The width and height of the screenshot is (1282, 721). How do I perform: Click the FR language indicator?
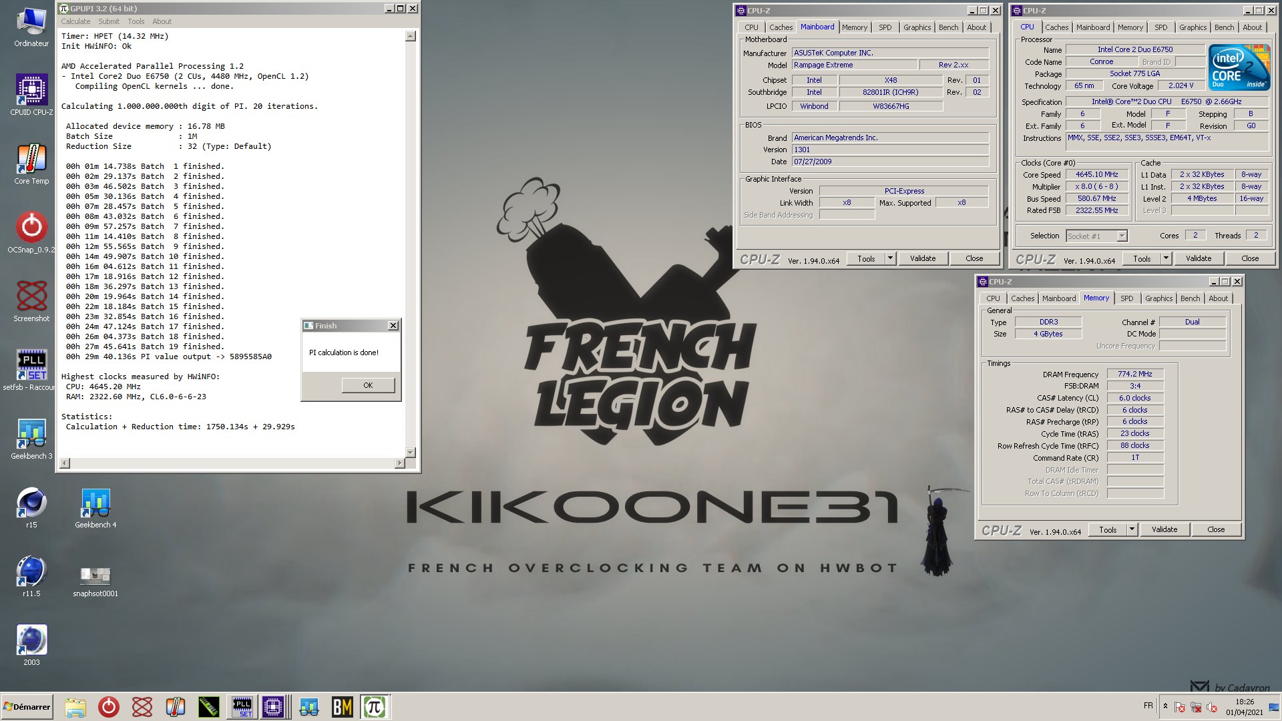click(x=1148, y=706)
